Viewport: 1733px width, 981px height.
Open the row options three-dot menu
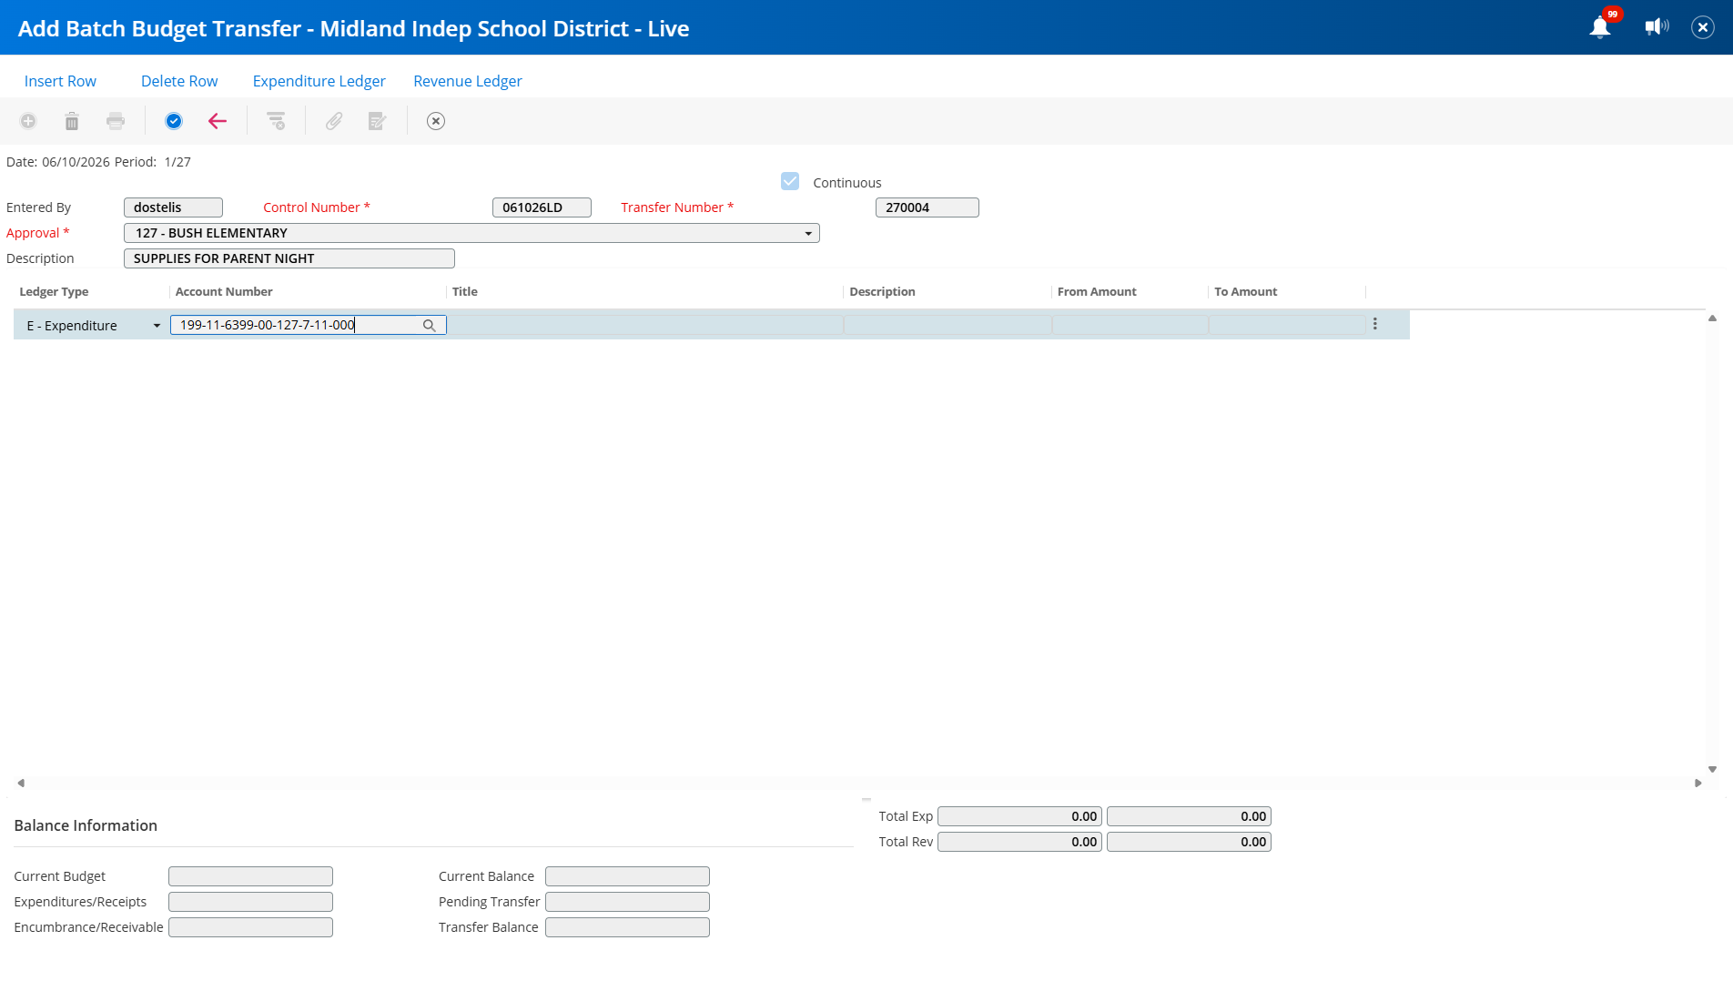[x=1375, y=324]
